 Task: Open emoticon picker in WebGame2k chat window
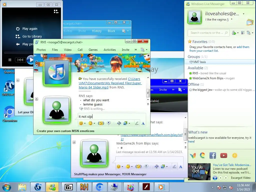(118, 166)
